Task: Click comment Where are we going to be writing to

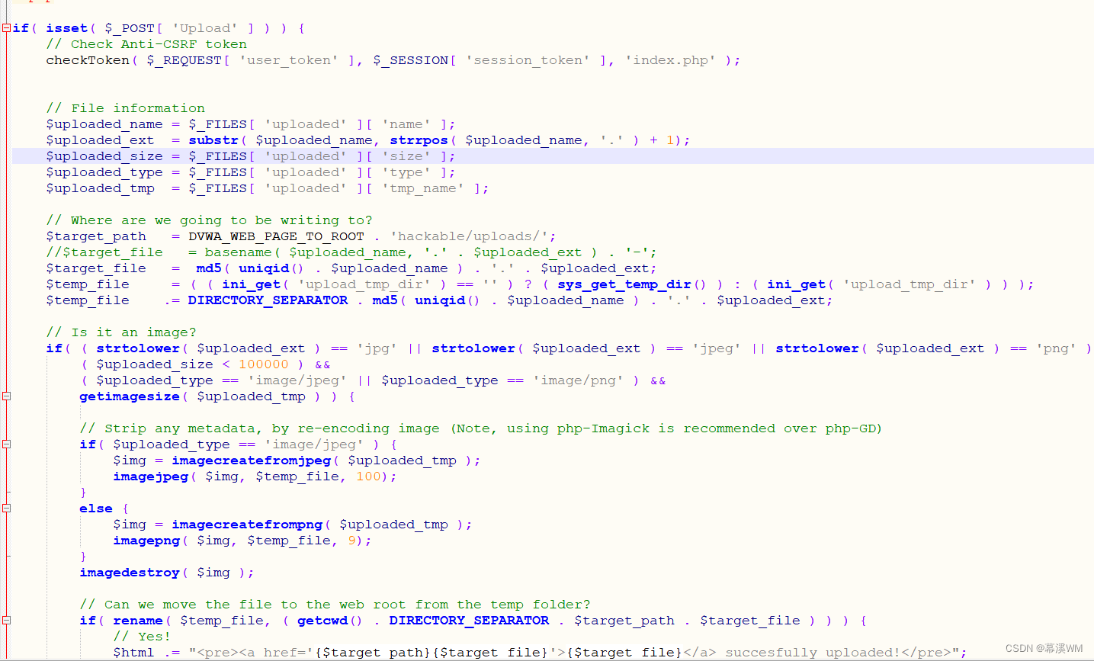Action: pyautogui.click(x=210, y=220)
